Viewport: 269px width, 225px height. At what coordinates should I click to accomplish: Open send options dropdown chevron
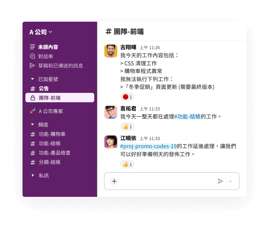(230, 181)
